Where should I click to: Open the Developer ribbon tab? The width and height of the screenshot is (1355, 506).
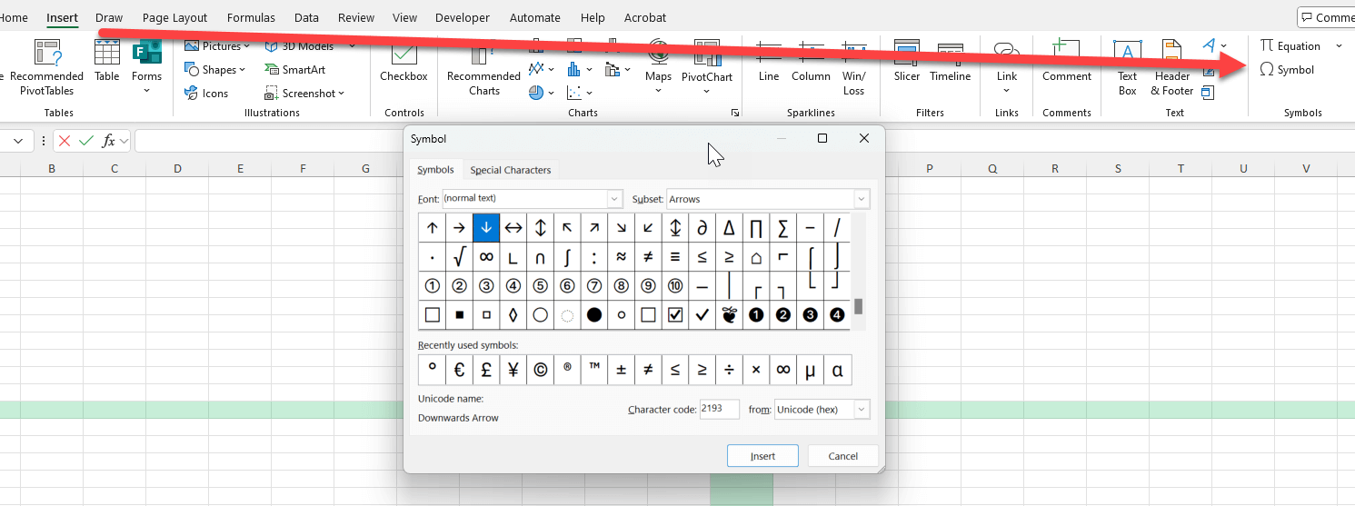tap(463, 17)
